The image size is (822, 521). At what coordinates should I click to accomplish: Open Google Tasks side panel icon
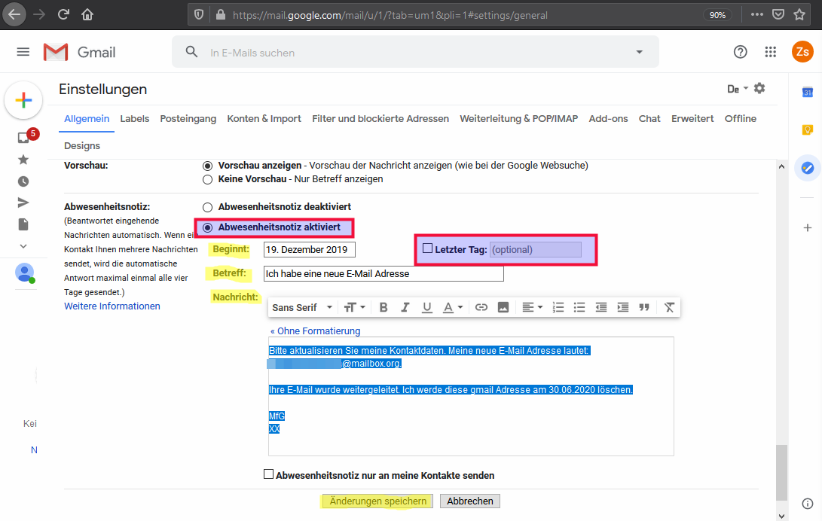(808, 168)
